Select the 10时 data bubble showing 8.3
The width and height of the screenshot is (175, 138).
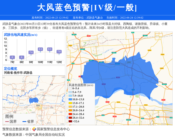[x=40, y=49]
